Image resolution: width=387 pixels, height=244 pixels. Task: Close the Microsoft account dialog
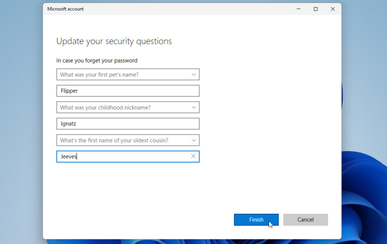click(x=333, y=9)
